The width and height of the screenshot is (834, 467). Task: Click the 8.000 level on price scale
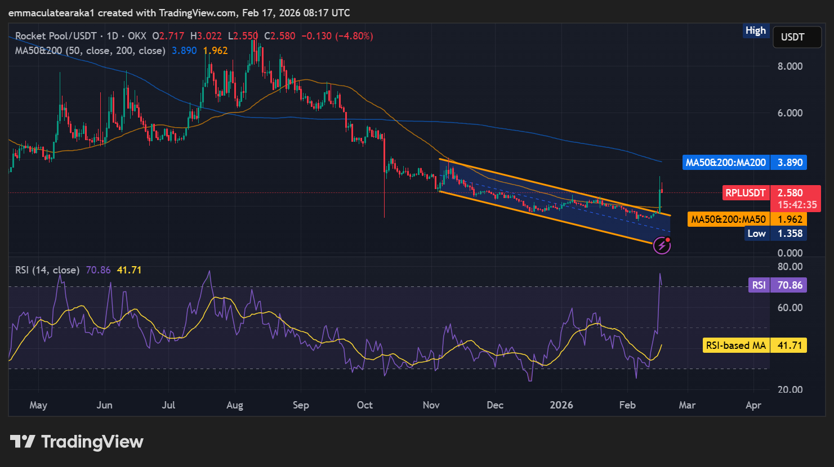pos(790,66)
